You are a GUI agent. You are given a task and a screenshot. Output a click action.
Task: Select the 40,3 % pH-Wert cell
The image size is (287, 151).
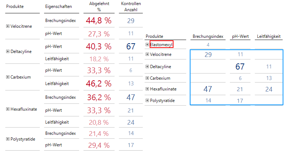click(99, 46)
